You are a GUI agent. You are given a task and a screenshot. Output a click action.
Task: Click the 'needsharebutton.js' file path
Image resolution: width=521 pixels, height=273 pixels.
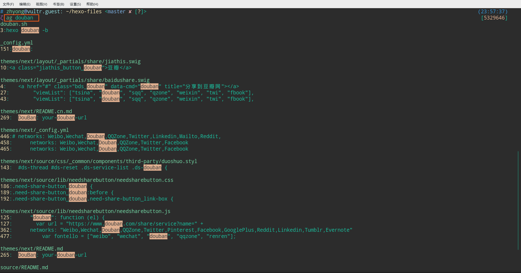tap(85, 211)
